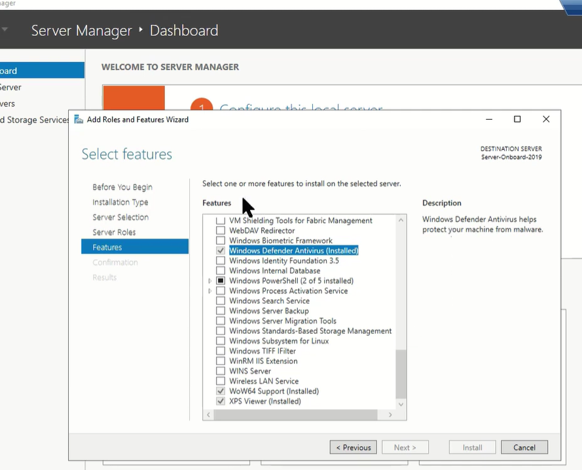The height and width of the screenshot is (470, 582).
Task: Toggle the Windows Defender Antivirus checkbox
Action: coord(221,251)
